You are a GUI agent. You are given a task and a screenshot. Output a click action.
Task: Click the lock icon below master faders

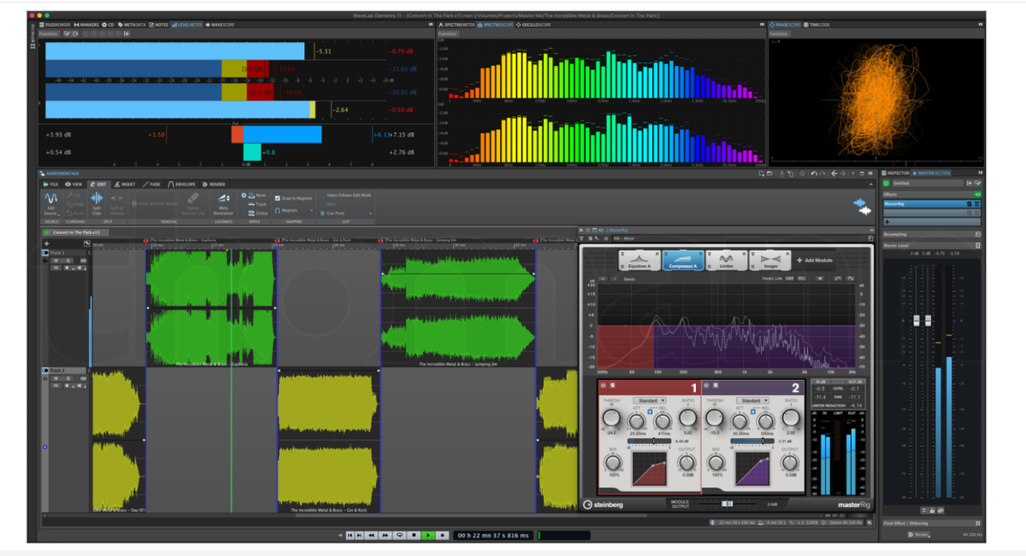[x=932, y=511]
